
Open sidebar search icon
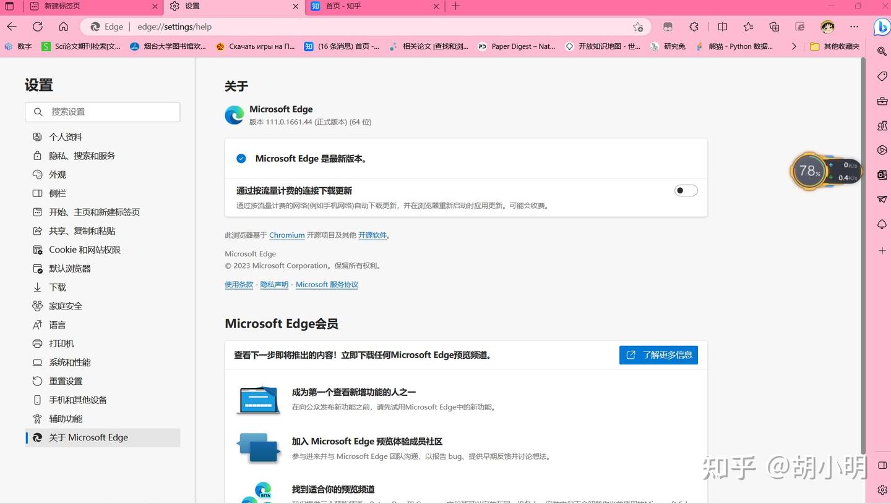(x=882, y=51)
